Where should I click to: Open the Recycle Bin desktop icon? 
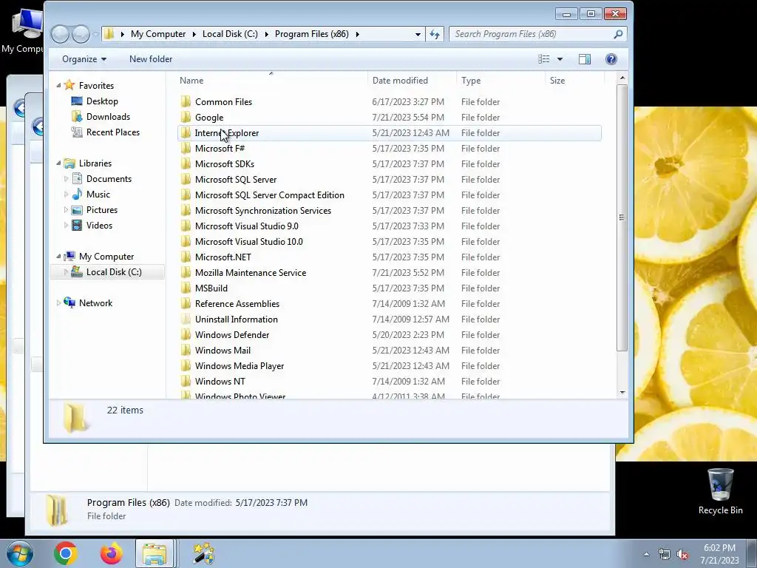point(720,492)
